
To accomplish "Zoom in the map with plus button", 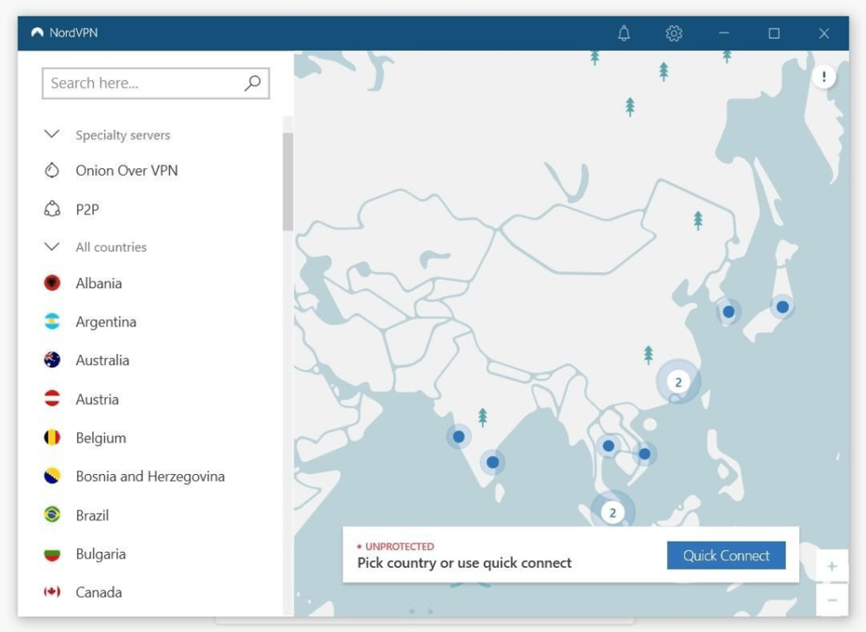I will [x=832, y=566].
